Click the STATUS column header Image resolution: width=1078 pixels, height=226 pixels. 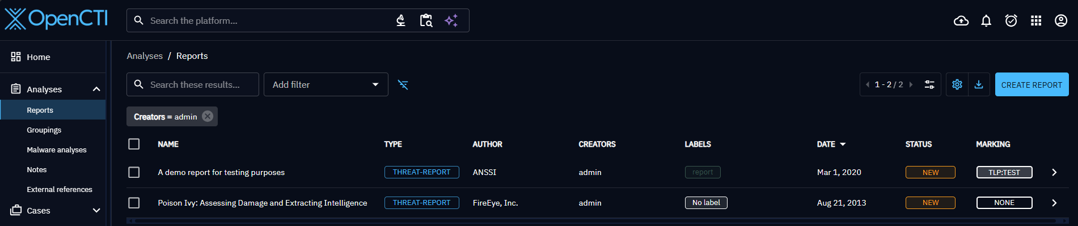pos(919,144)
